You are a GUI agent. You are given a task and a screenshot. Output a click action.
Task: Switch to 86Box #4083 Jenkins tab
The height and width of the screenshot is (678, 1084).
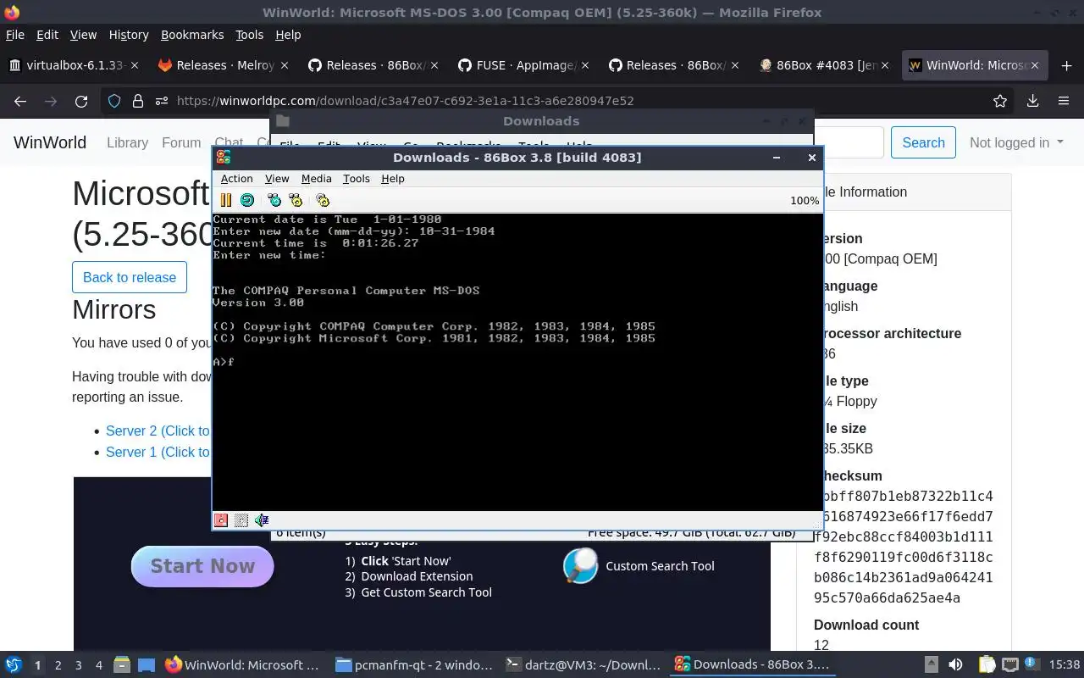coord(826,65)
